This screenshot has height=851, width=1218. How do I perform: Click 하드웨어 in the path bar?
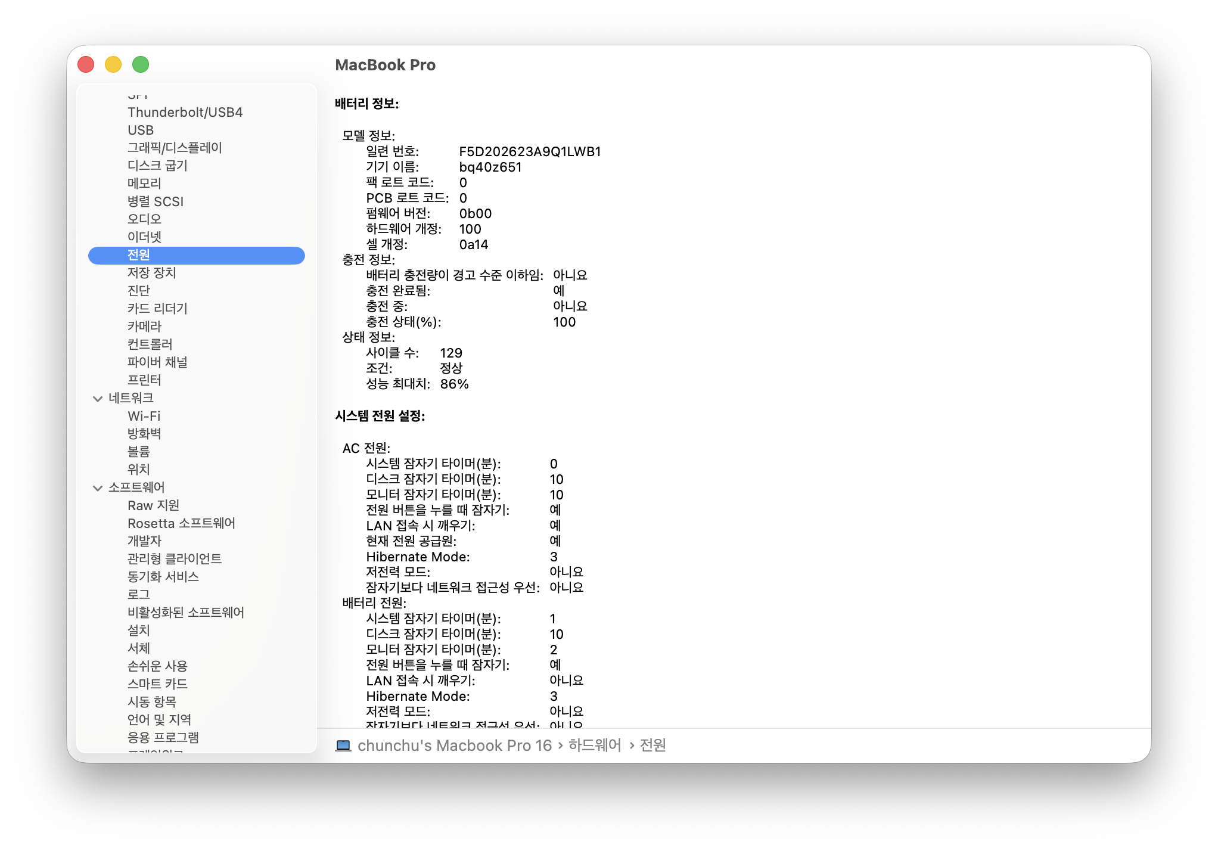point(595,746)
